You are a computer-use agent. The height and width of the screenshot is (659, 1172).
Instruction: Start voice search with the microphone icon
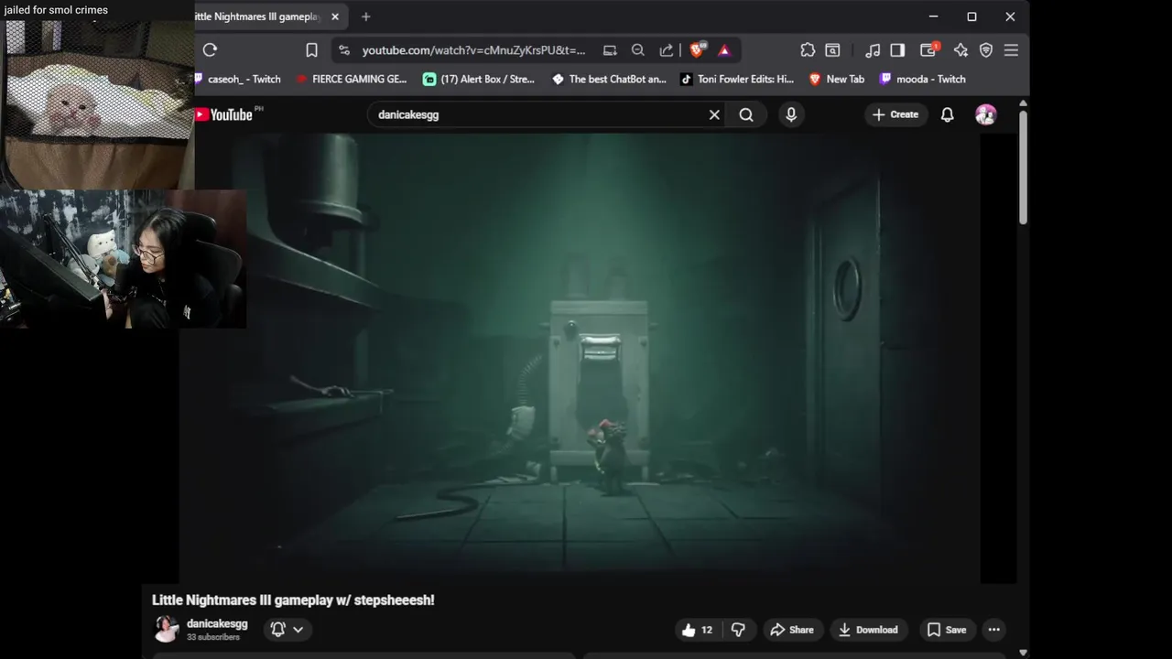pos(791,114)
